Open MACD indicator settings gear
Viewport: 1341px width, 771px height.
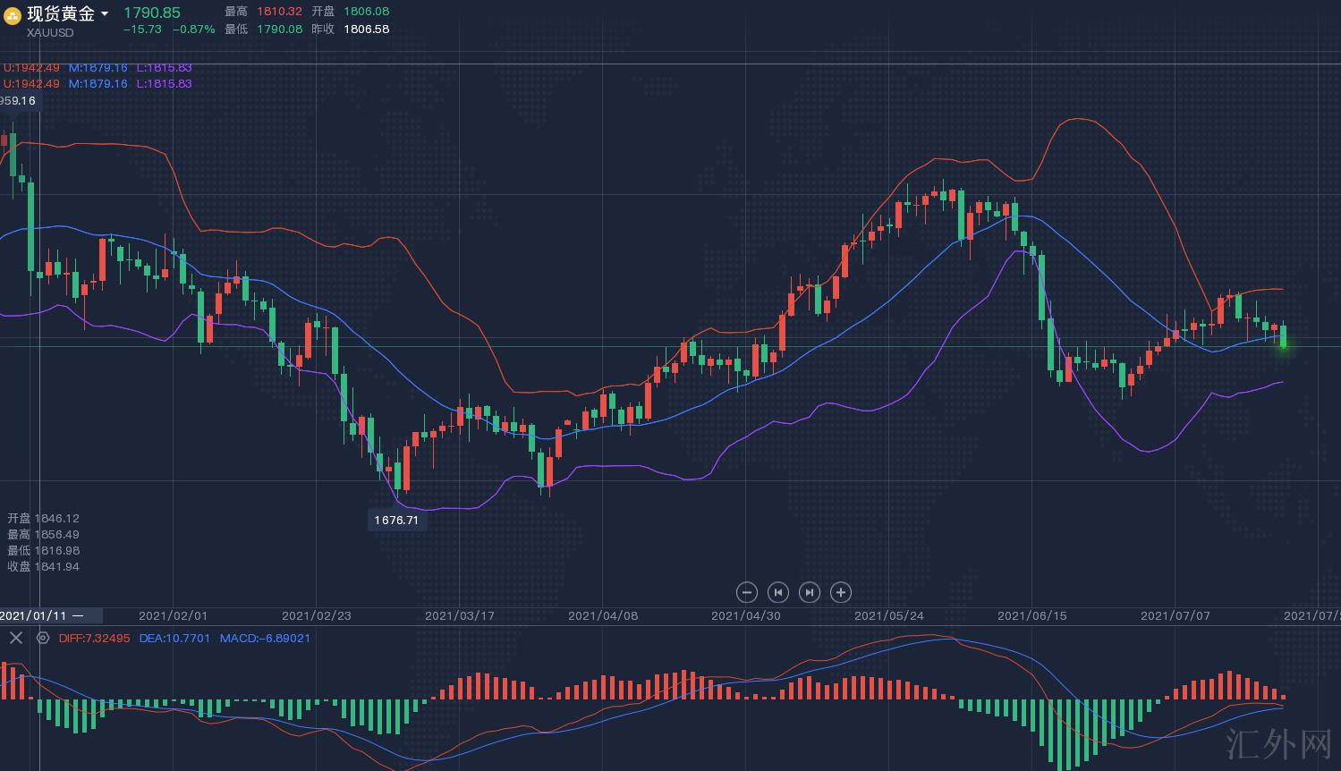(x=42, y=638)
